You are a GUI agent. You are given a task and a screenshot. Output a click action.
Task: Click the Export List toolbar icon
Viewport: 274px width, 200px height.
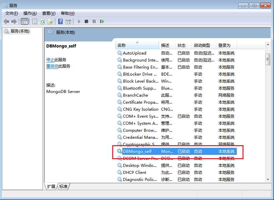click(50, 21)
